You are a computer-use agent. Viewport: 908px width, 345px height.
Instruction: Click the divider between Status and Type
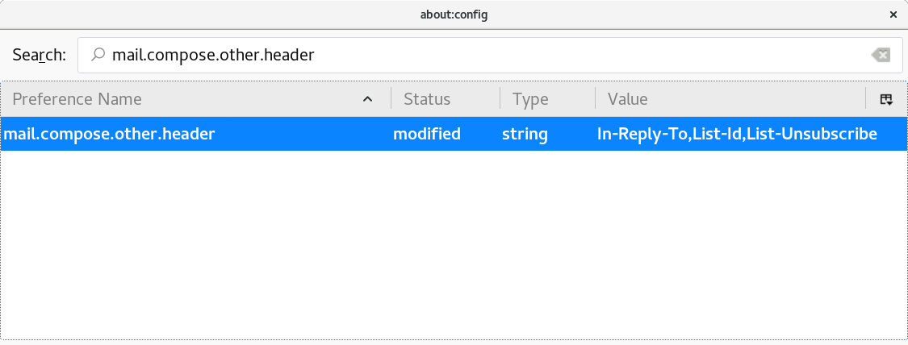pos(500,99)
